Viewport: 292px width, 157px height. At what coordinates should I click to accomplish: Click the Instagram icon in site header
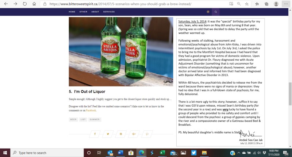208,12
